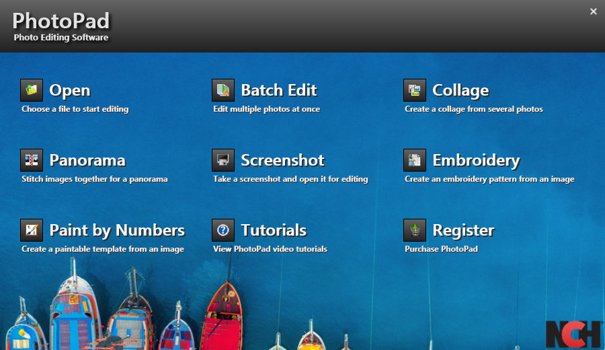Screen dimensions: 605x350
Task: Click the Embroidery pattern icon
Action: [x=415, y=160]
